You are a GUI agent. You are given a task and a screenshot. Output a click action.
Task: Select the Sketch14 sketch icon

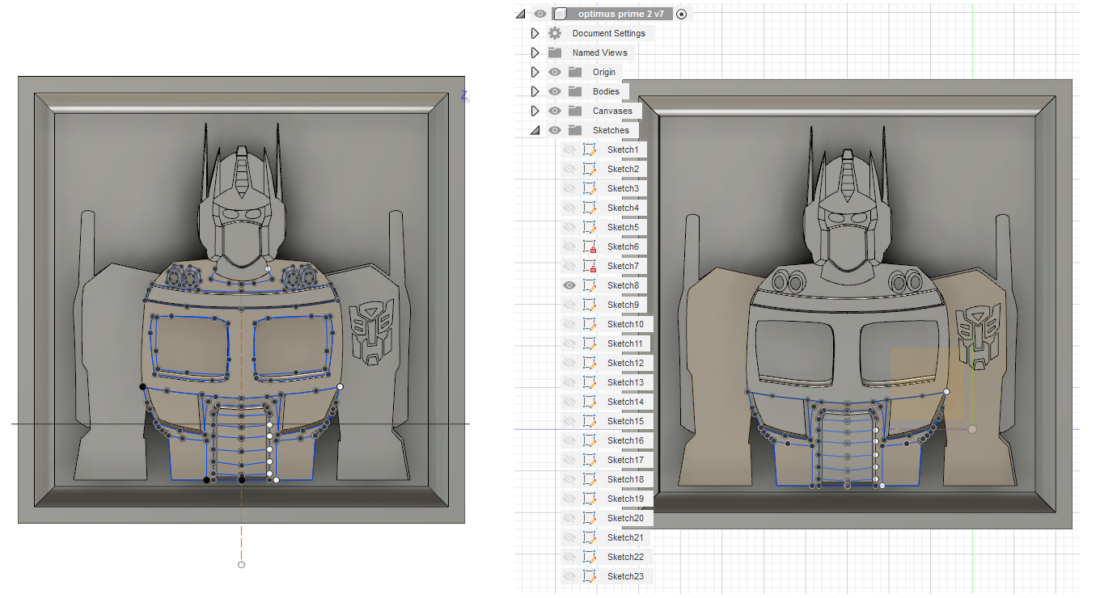(x=590, y=402)
